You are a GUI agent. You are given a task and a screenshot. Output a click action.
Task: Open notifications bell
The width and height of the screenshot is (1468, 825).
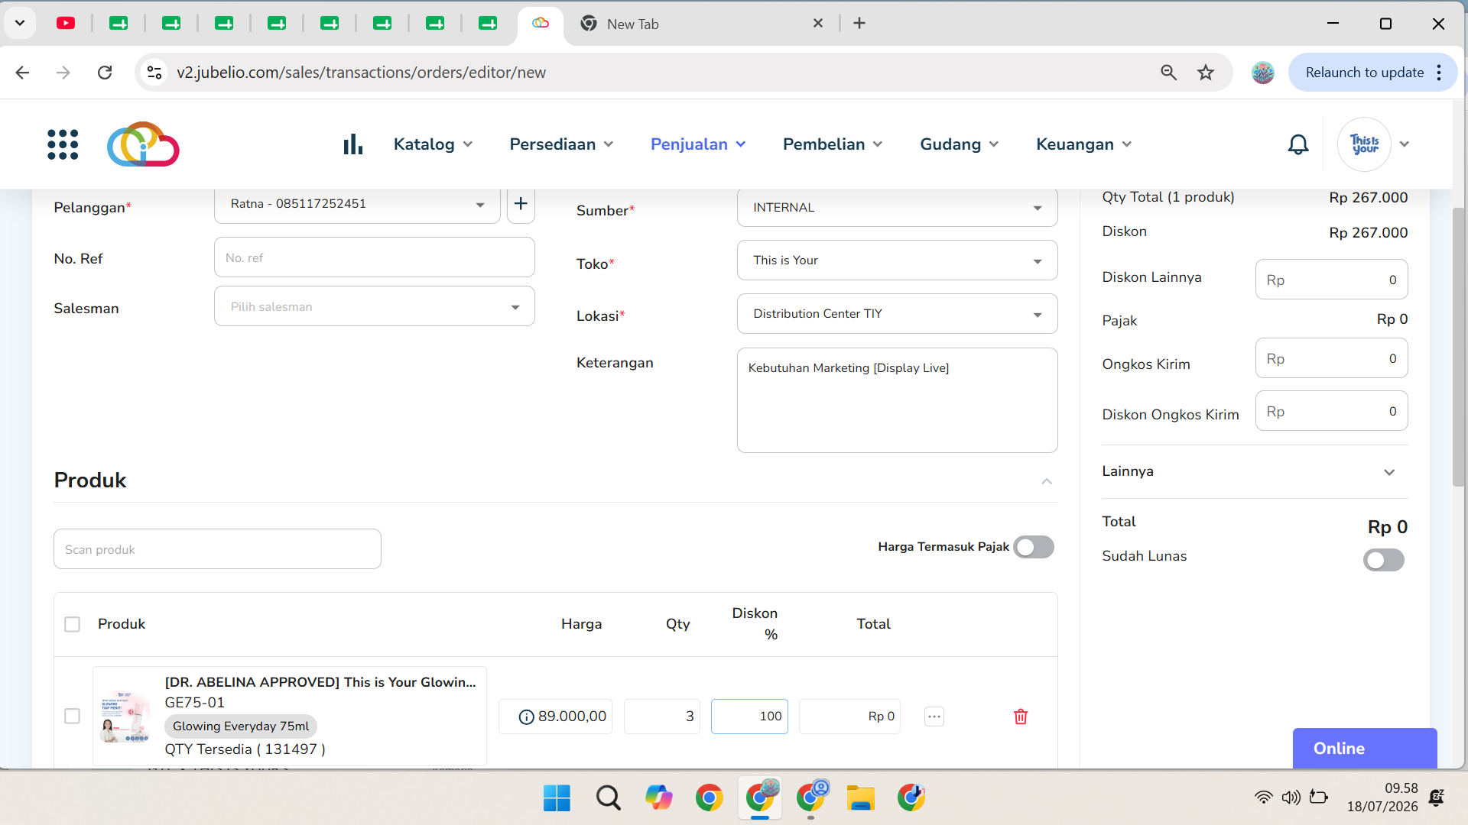pos(1297,144)
